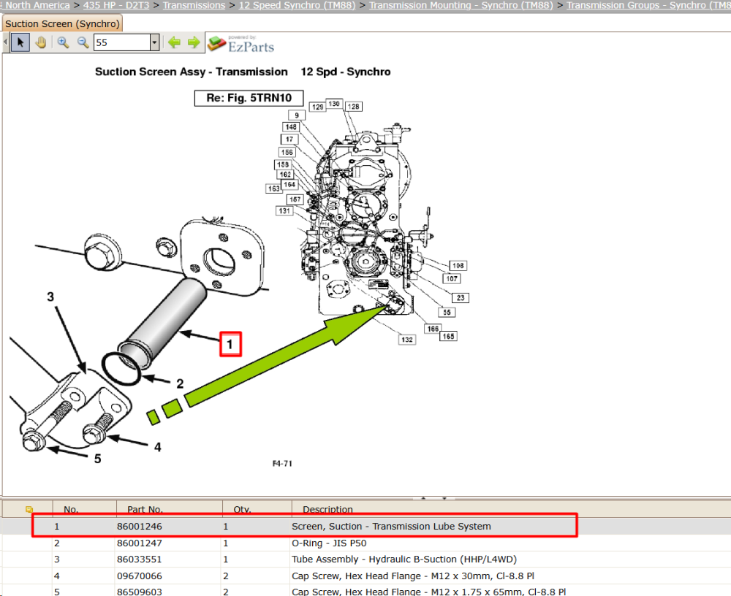This screenshot has width=731, height=596.
Task: Click reference callout 23 on transmission drawing
Action: tap(461, 298)
